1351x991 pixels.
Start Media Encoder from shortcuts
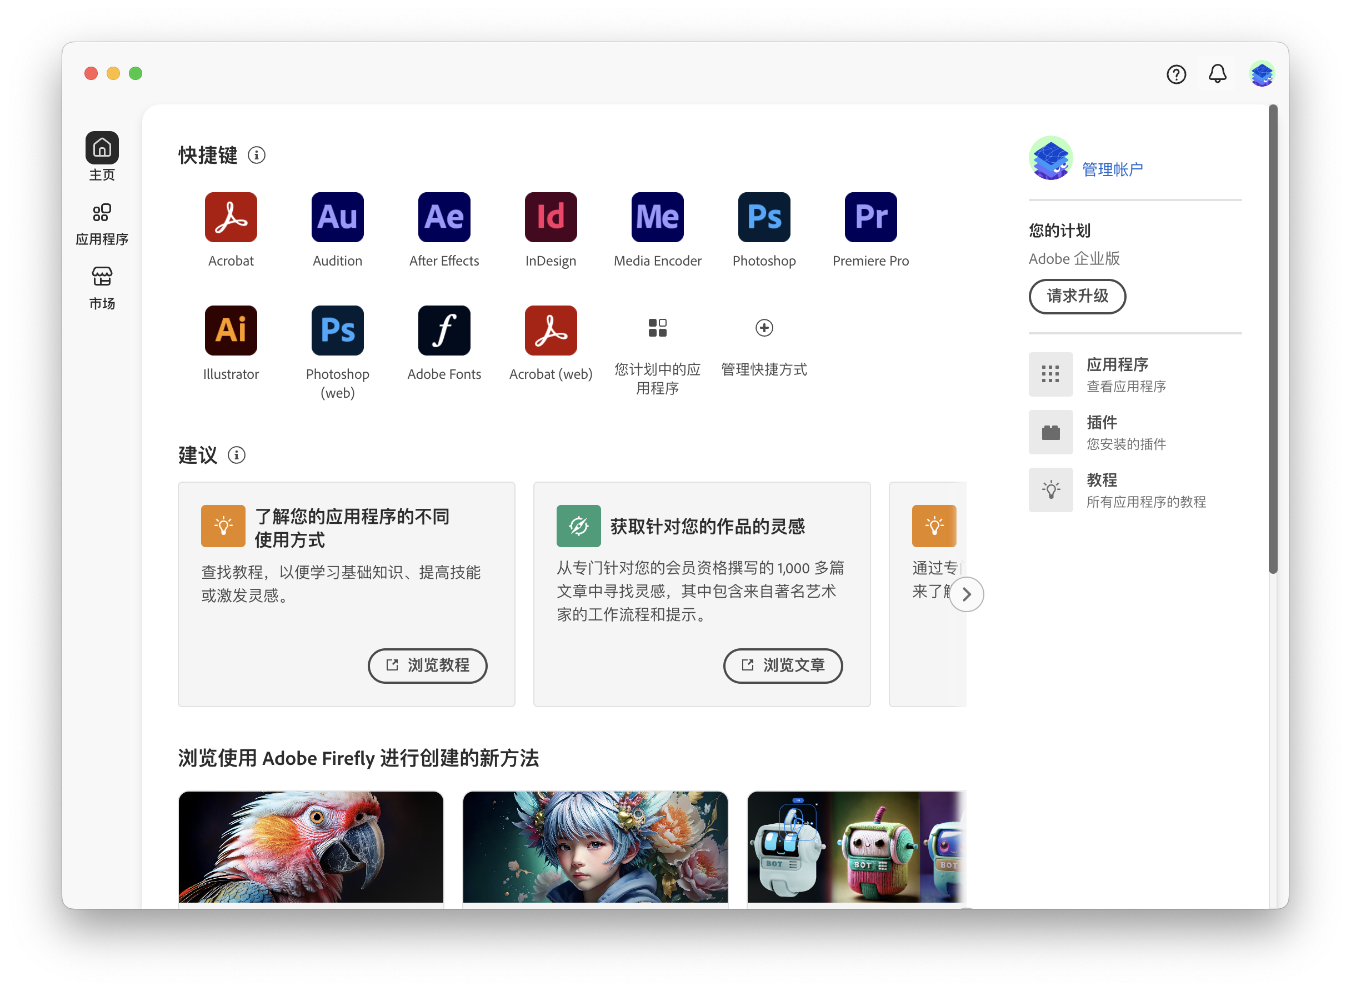657,217
